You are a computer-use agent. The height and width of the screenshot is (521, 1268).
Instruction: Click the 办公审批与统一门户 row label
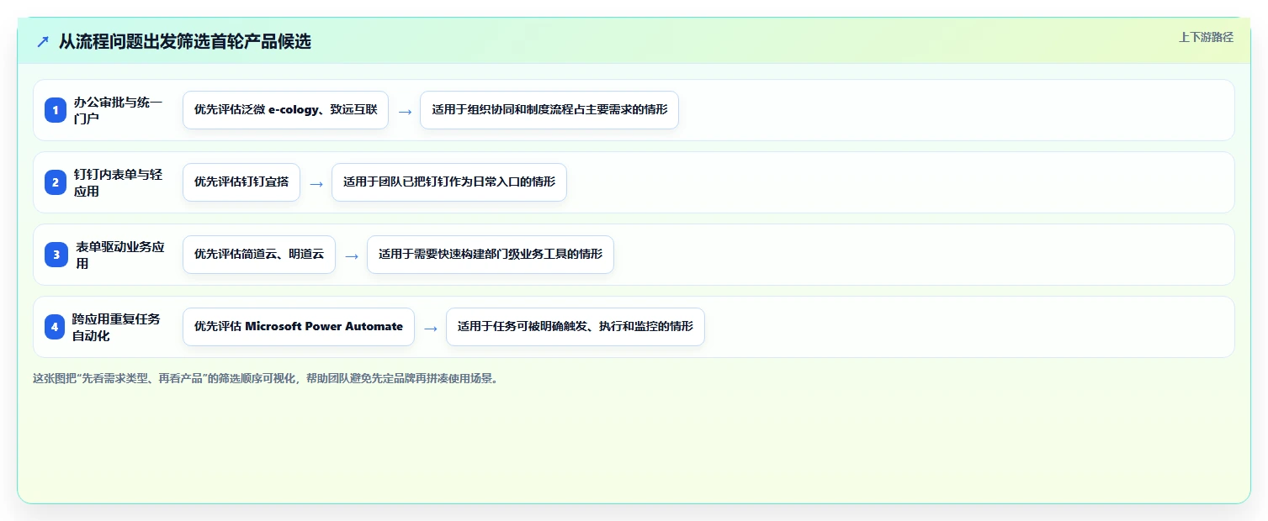[x=119, y=110]
